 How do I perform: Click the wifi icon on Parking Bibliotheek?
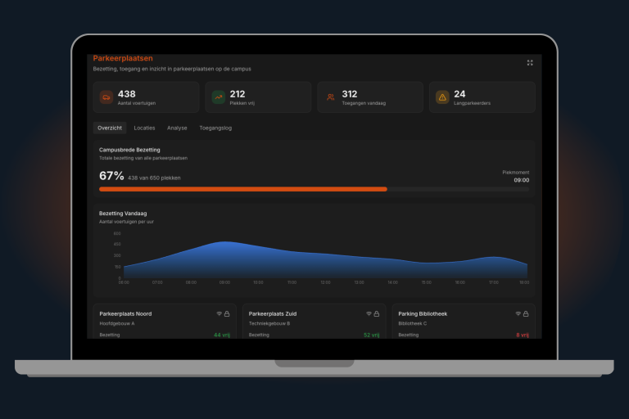click(x=518, y=313)
